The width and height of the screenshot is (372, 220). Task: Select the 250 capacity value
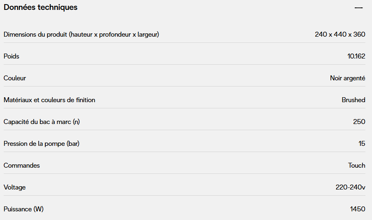pyautogui.click(x=359, y=122)
